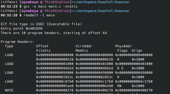The image size is (170, 94).
Task: Click the first prompt's path ~/workspace/kuwolol/kuwocar
Action: tap(101, 2)
